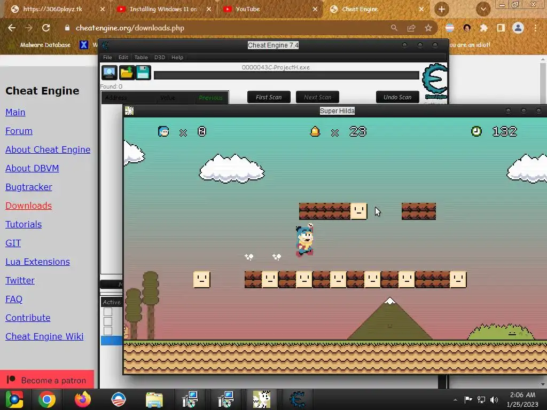Open Chrome from the taskbar
Viewport: 547px width, 410px height.
[x=47, y=399]
